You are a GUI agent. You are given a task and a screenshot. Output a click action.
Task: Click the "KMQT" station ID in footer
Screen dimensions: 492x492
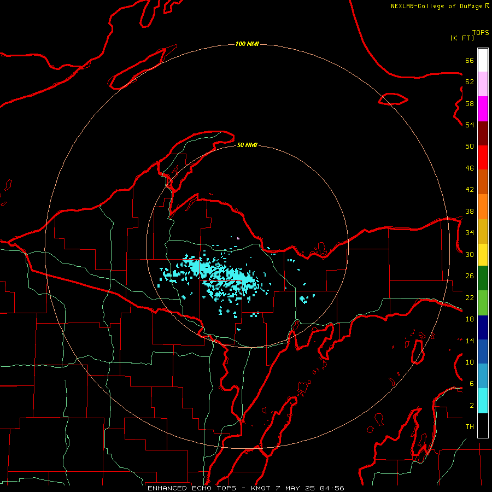click(260, 488)
